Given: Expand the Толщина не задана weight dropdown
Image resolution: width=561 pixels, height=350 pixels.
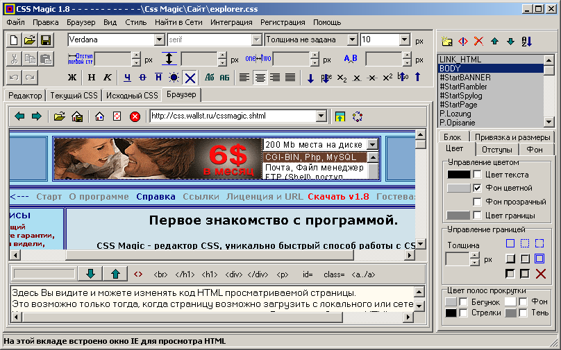Looking at the screenshot, I should (x=352, y=40).
